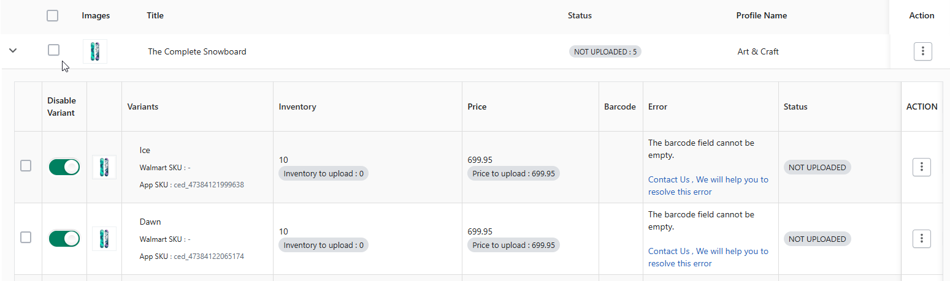Click the NOT UPLOADED : 5 status badge

[605, 51]
